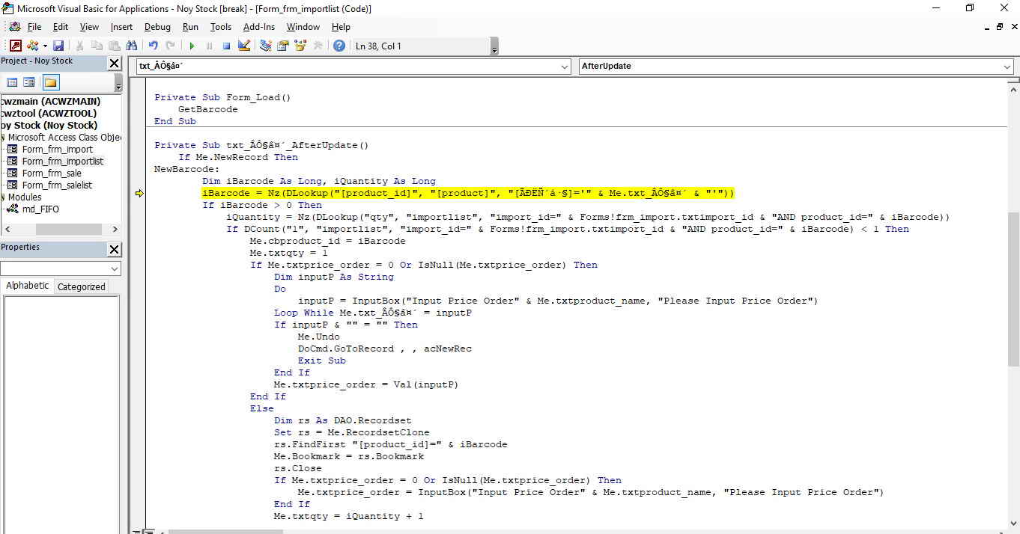The width and height of the screenshot is (1020, 534).
Task: Select Form_frm_sale in project tree
Action: pos(52,174)
